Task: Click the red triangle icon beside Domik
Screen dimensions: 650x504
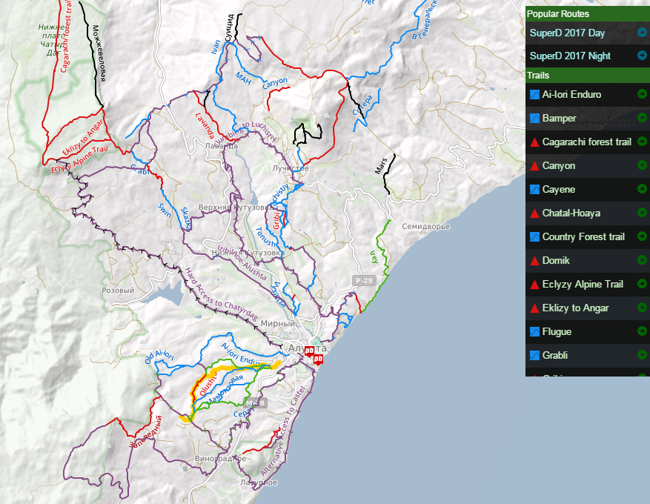Action: pos(534,261)
